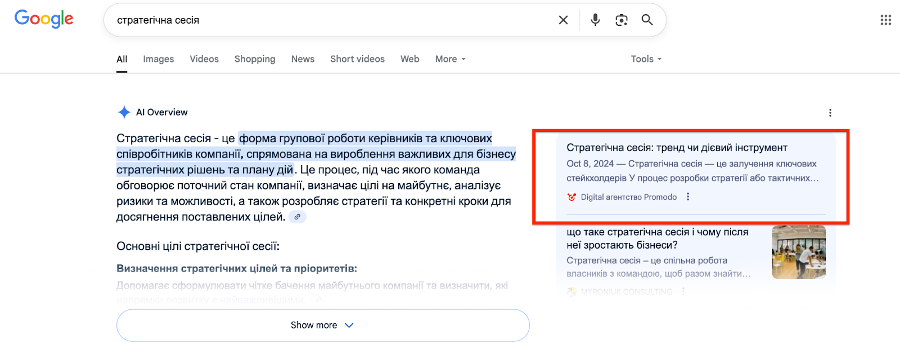Open the Google apps grid
This screenshot has height=343, width=900.
[886, 20]
